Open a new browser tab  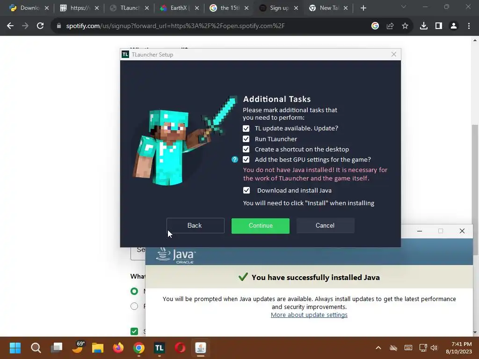[x=363, y=8]
